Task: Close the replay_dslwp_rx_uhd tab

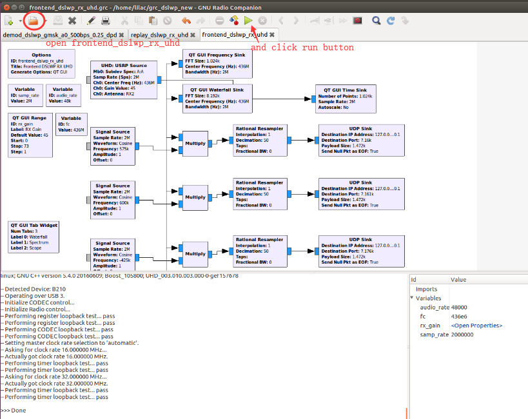Action: tap(193, 35)
